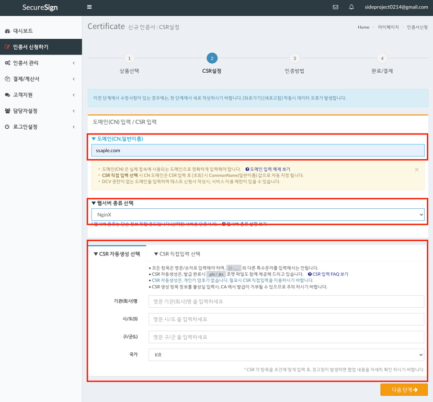Click the orange 다음 단계 button
This screenshot has height=402, width=433.
404,389
